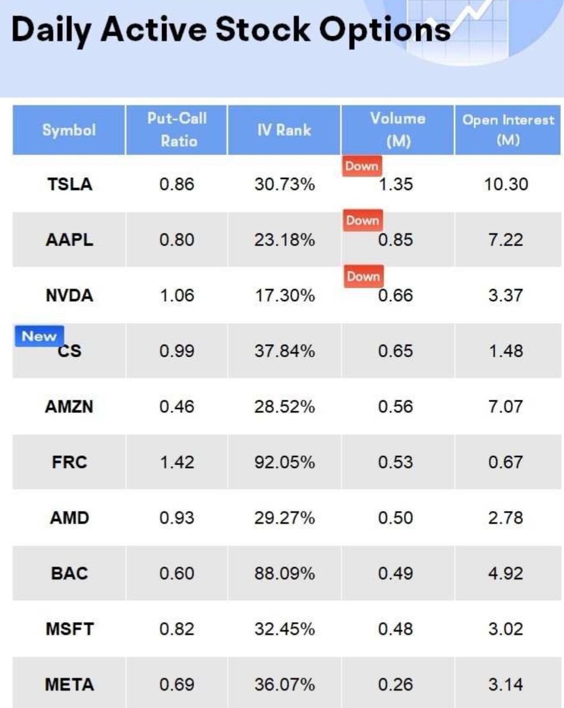Select TSLA's 10.30 open interest value
This screenshot has width=564, height=708.
(x=506, y=184)
